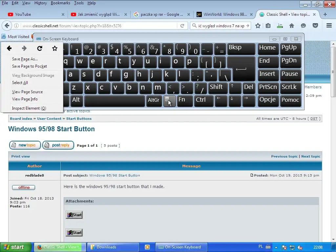The height and width of the screenshot is (252, 336).
Task: Bookmark this page with star icon
Action: tap(258, 26)
